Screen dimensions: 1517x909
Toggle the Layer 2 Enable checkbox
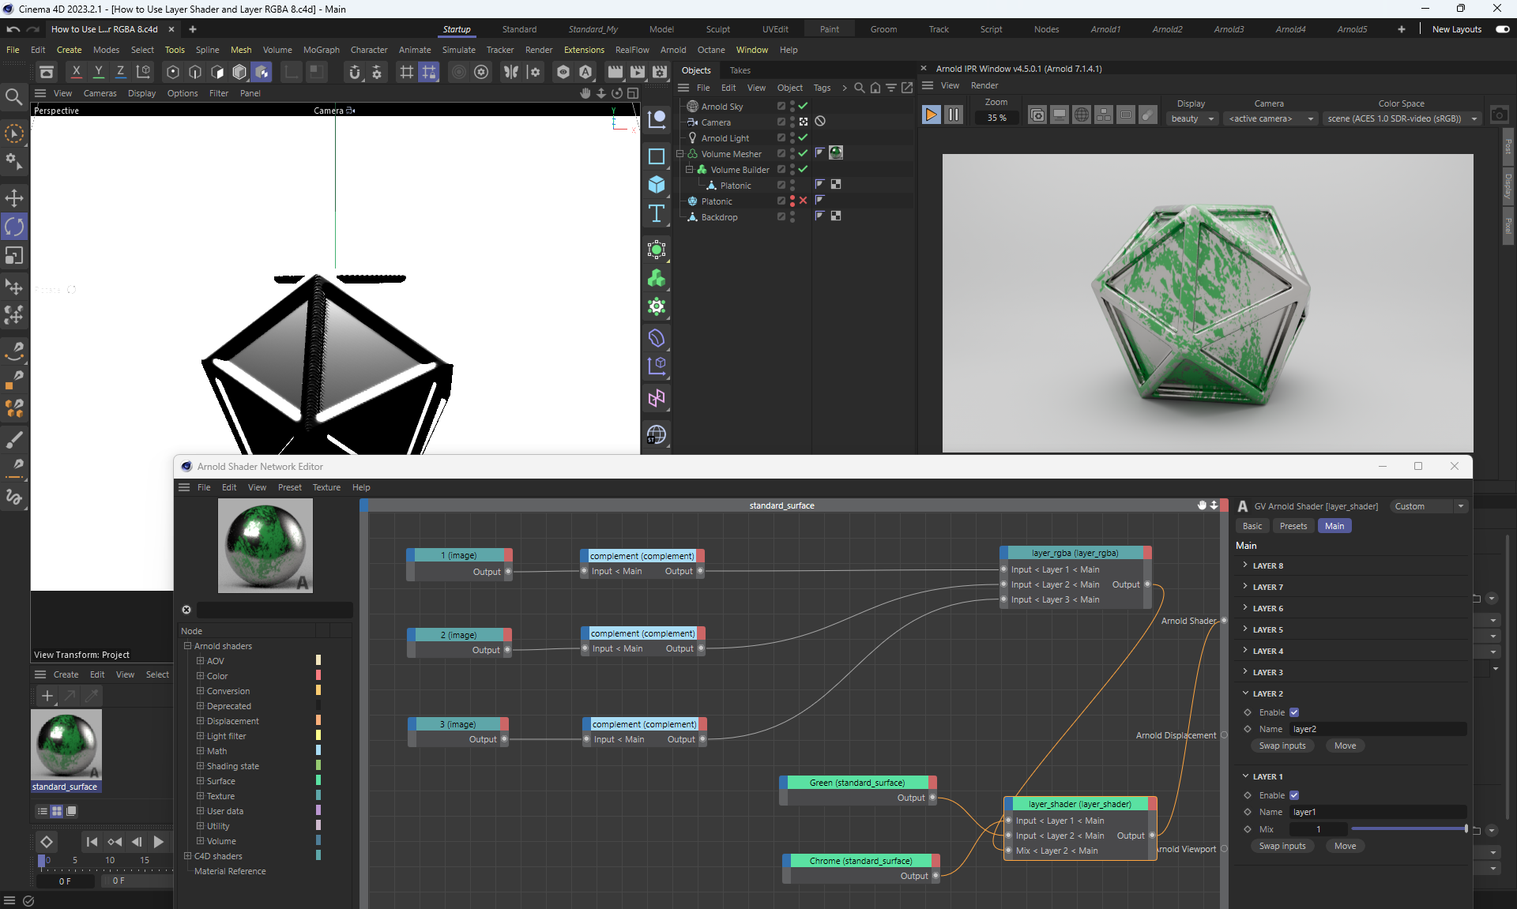(1294, 712)
